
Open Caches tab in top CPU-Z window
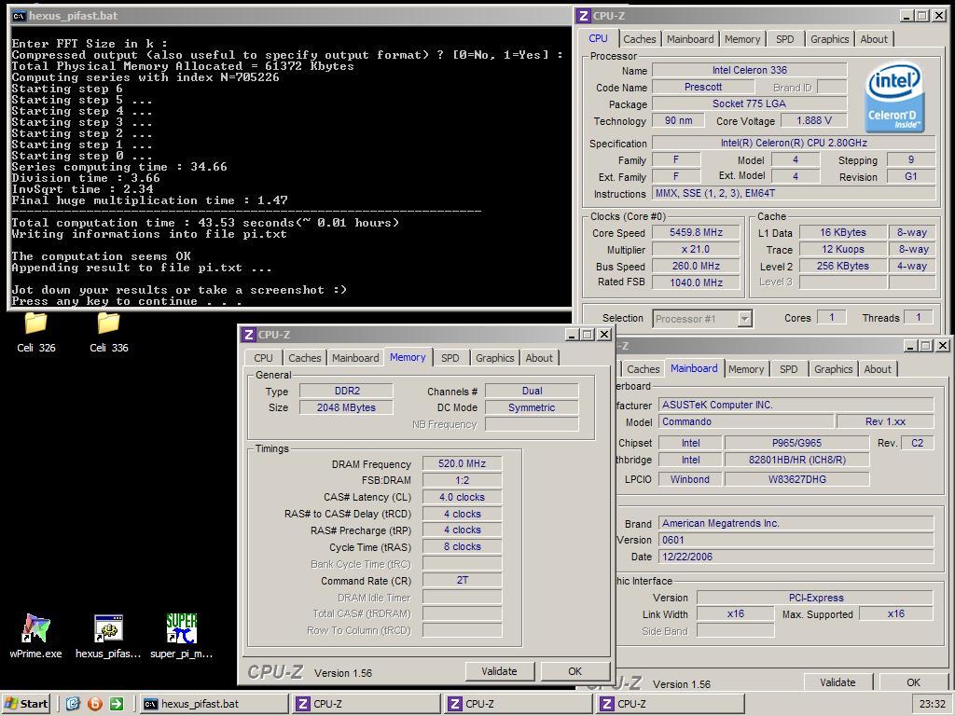[640, 39]
